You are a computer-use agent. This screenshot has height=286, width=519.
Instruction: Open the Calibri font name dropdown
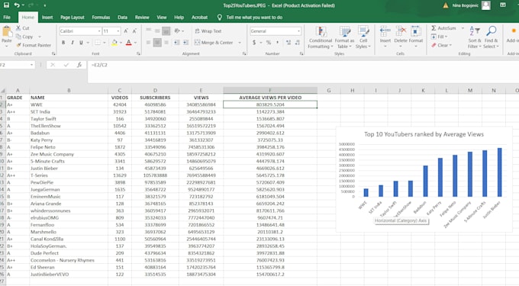(99, 31)
